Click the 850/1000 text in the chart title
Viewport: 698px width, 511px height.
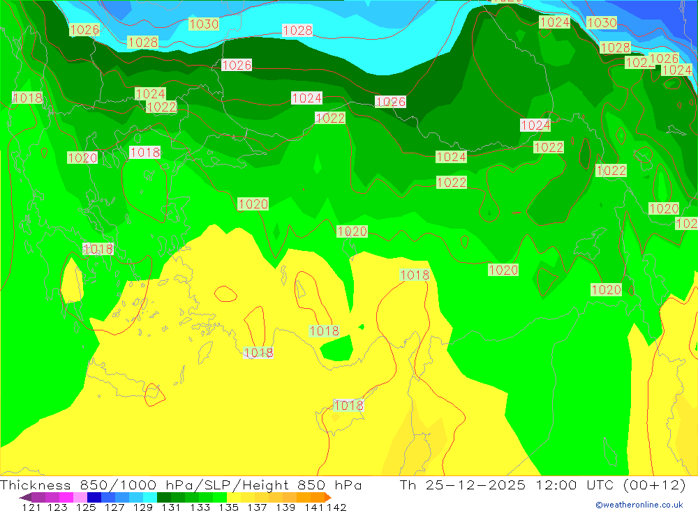[x=118, y=485]
